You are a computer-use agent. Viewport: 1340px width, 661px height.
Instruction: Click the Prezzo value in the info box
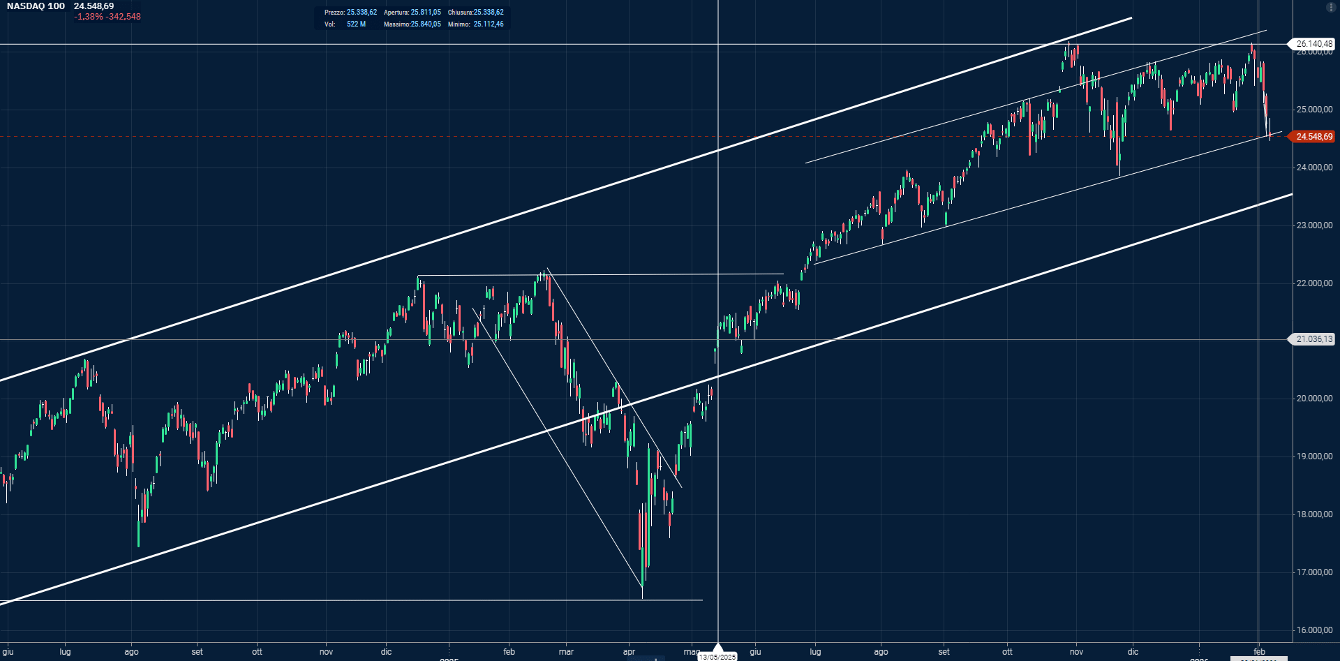tap(362, 13)
